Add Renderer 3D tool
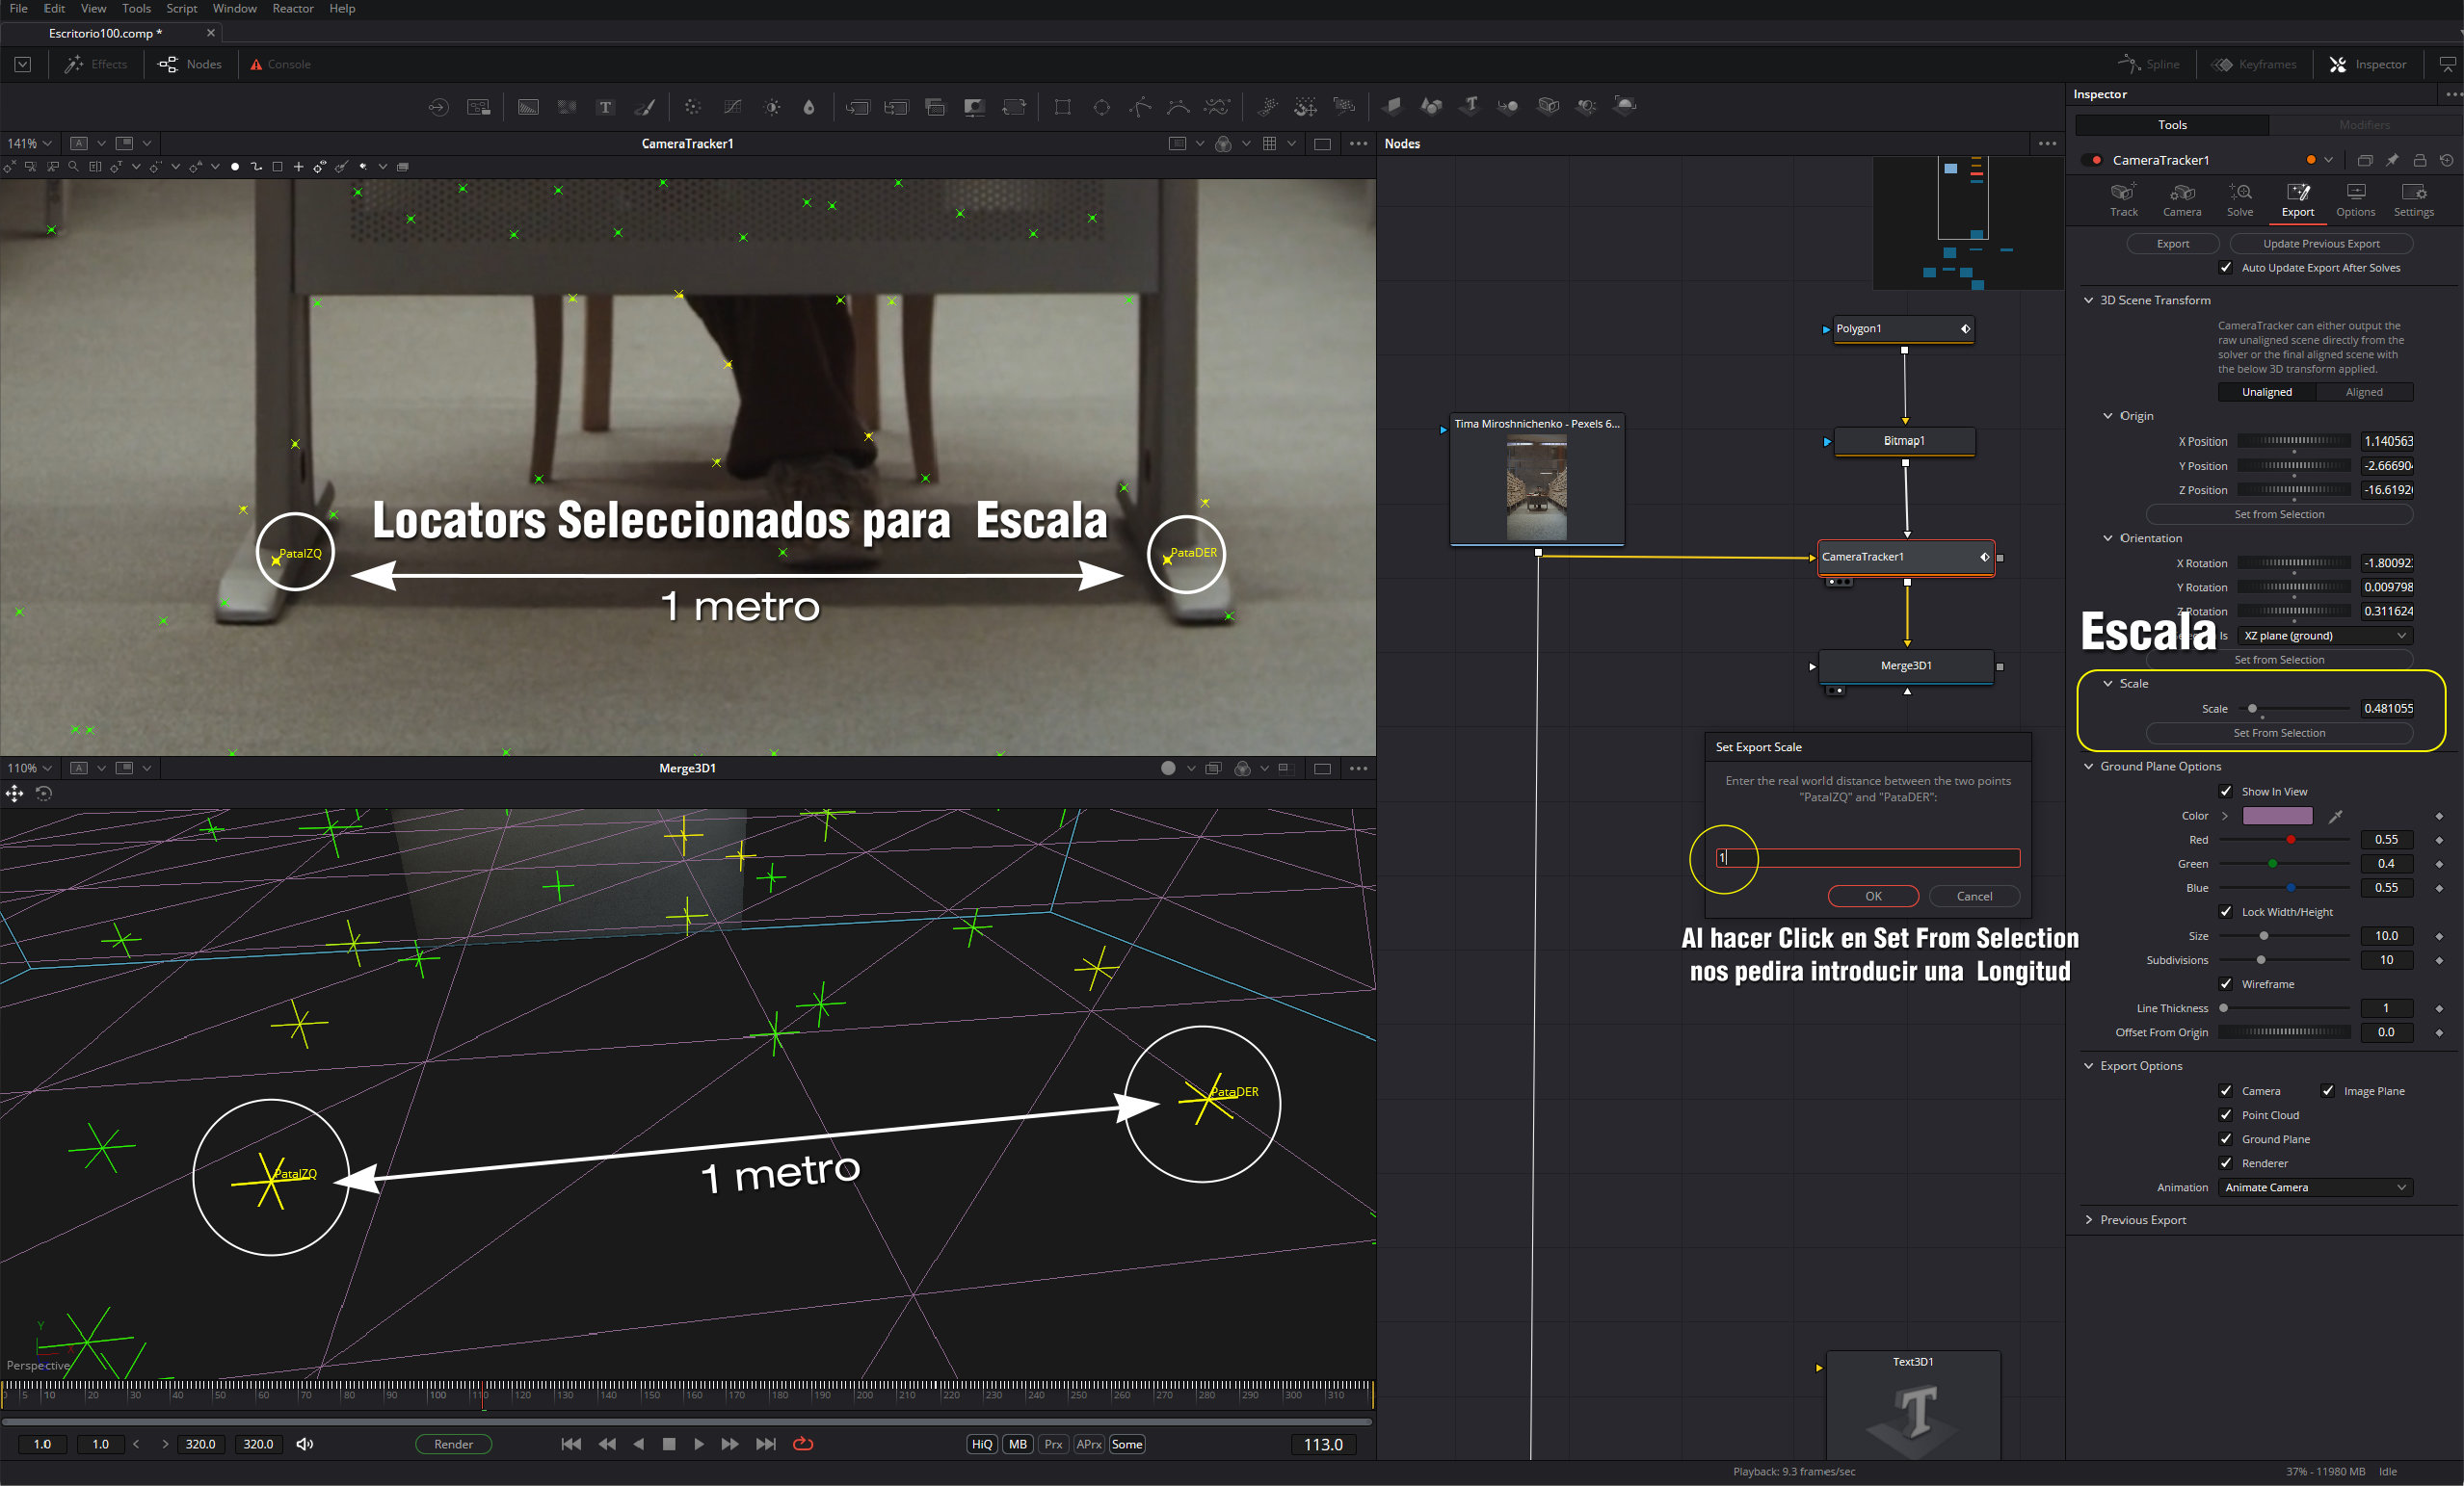Image resolution: width=2464 pixels, height=1486 pixels. pos(1625,106)
